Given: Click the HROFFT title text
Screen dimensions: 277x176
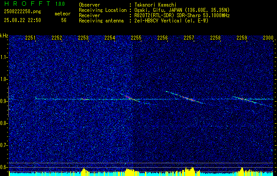Looking at the screenshot, I should pyautogui.click(x=28, y=4).
